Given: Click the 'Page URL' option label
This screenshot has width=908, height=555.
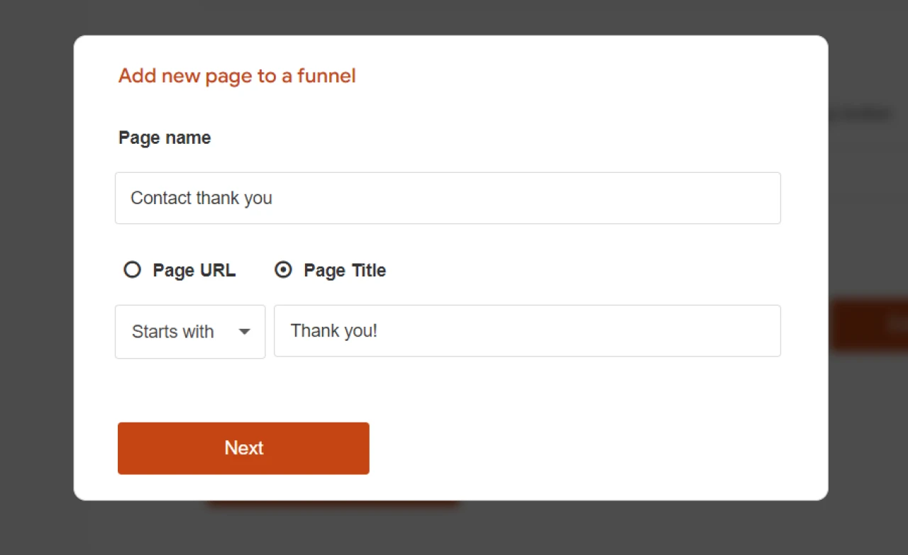Looking at the screenshot, I should [x=194, y=271].
